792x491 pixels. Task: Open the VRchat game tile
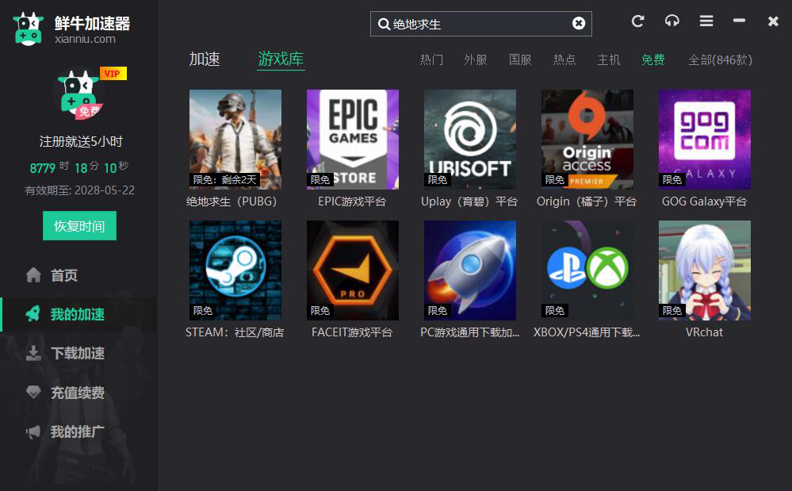point(705,270)
